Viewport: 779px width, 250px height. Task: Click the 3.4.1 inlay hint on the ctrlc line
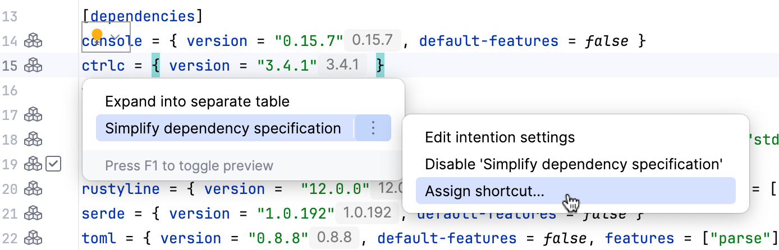[342, 66]
